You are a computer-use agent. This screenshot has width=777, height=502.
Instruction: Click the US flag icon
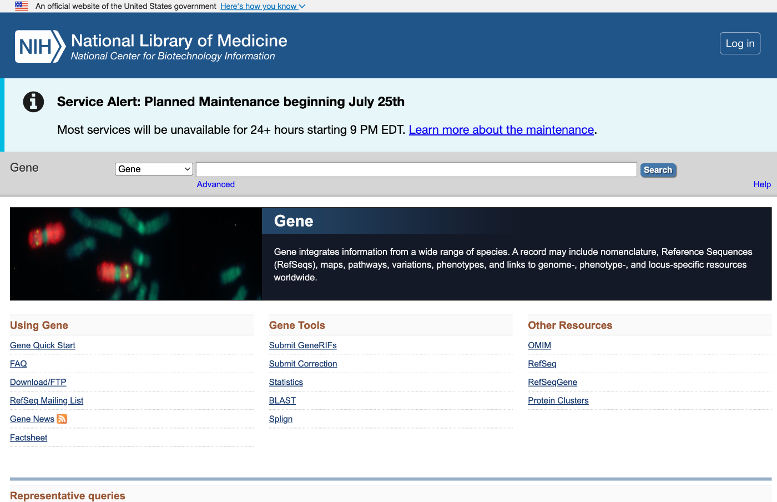coord(22,6)
